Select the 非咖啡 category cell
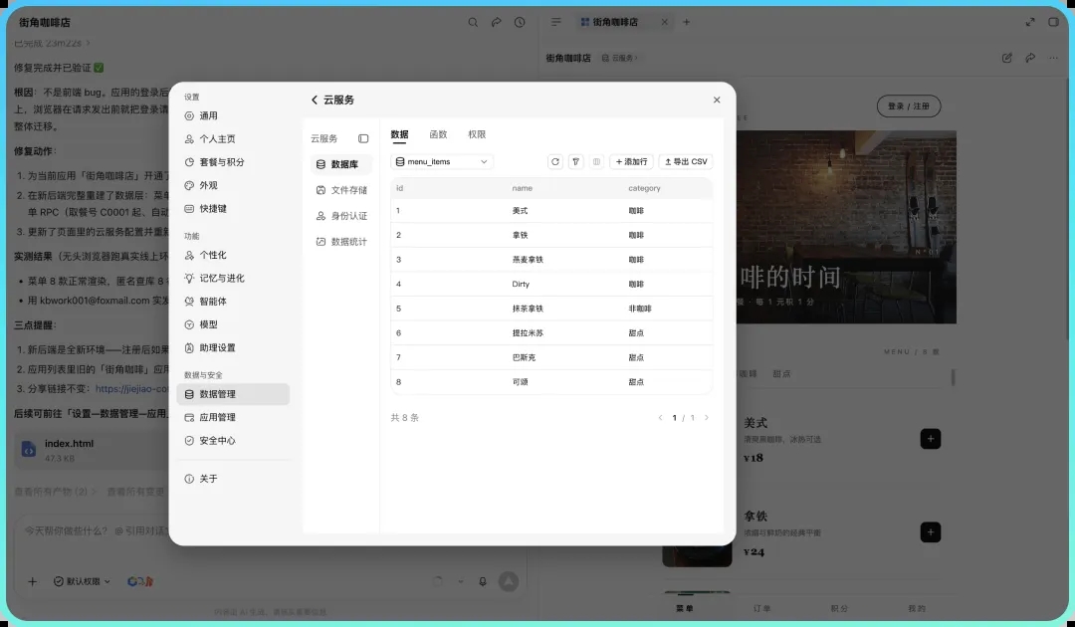 point(640,310)
